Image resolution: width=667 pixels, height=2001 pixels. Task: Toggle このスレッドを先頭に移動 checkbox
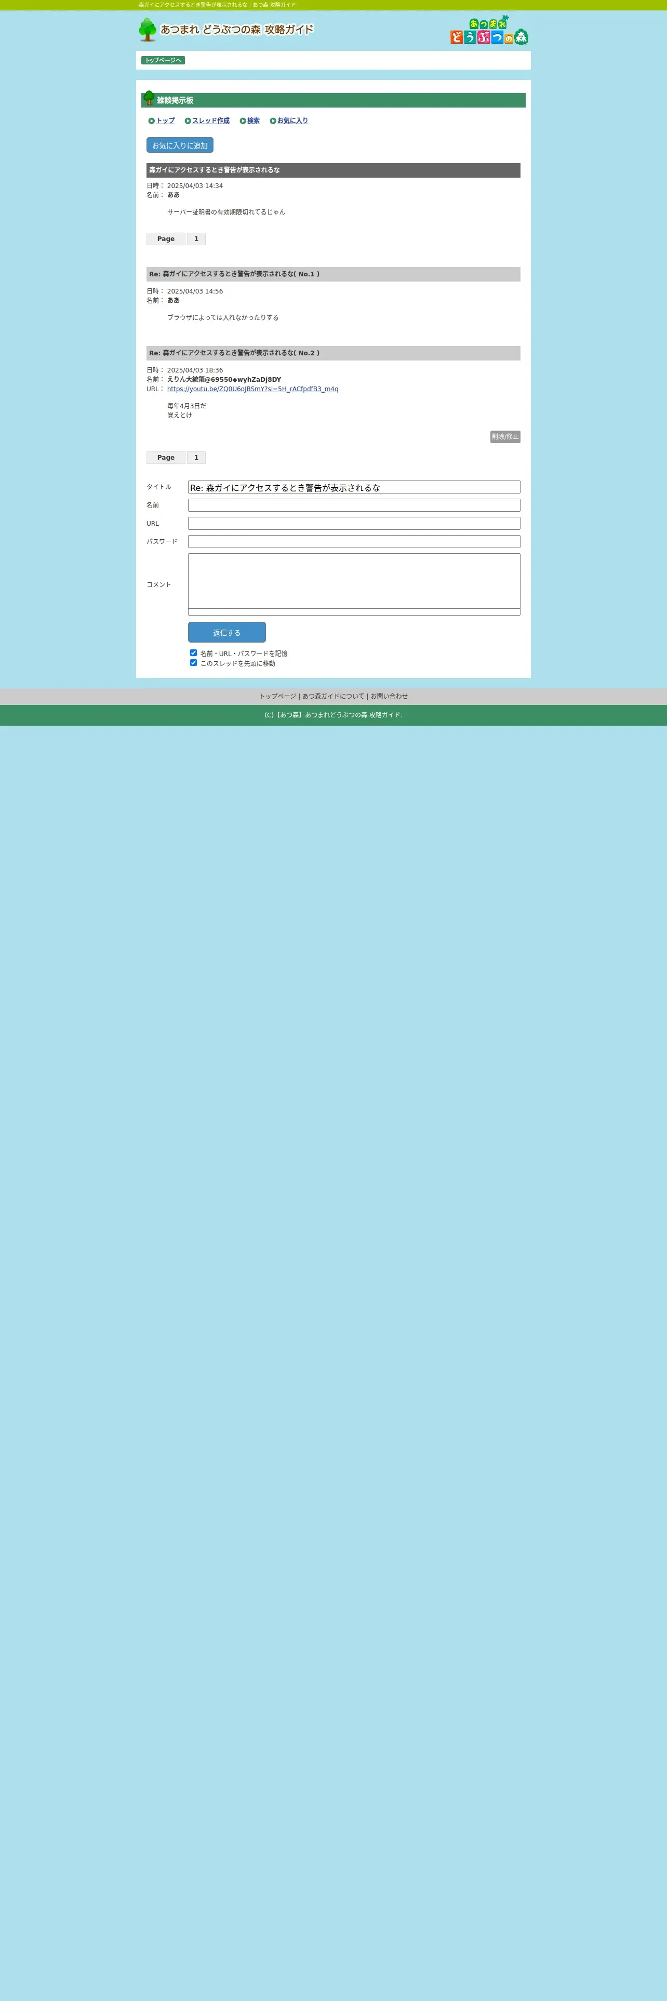[193, 663]
